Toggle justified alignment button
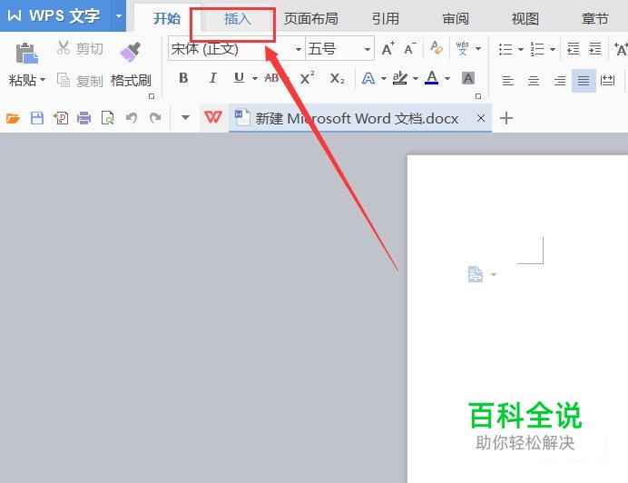 [584, 81]
